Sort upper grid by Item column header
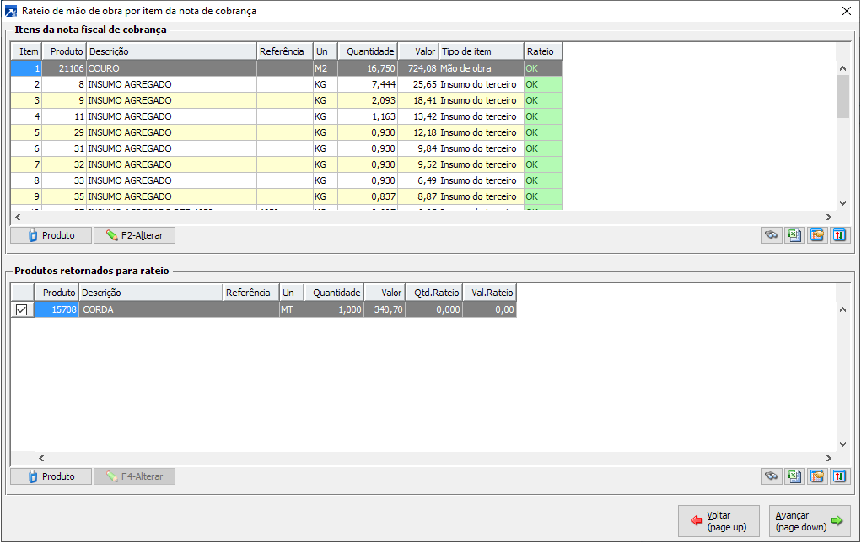Viewport: 861px width, 543px height. tap(27, 51)
